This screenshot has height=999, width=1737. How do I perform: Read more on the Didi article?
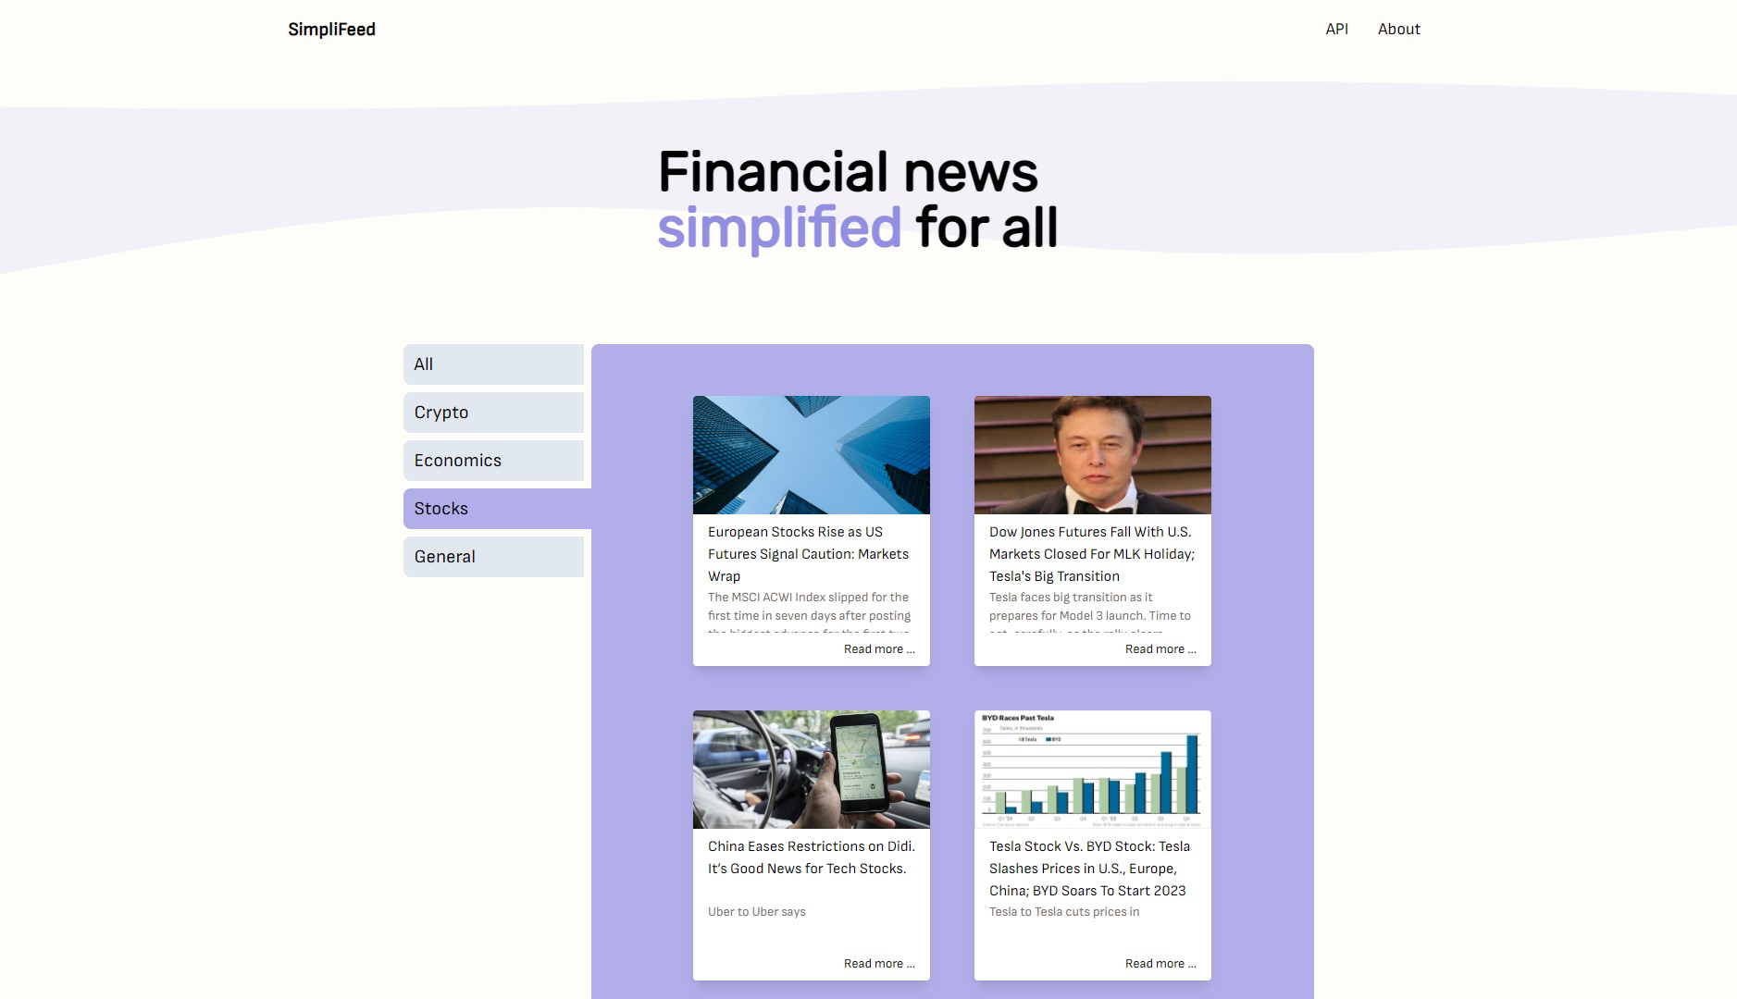coord(879,964)
